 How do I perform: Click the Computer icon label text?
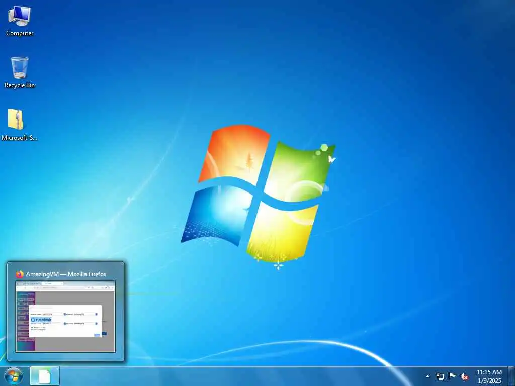coord(20,33)
